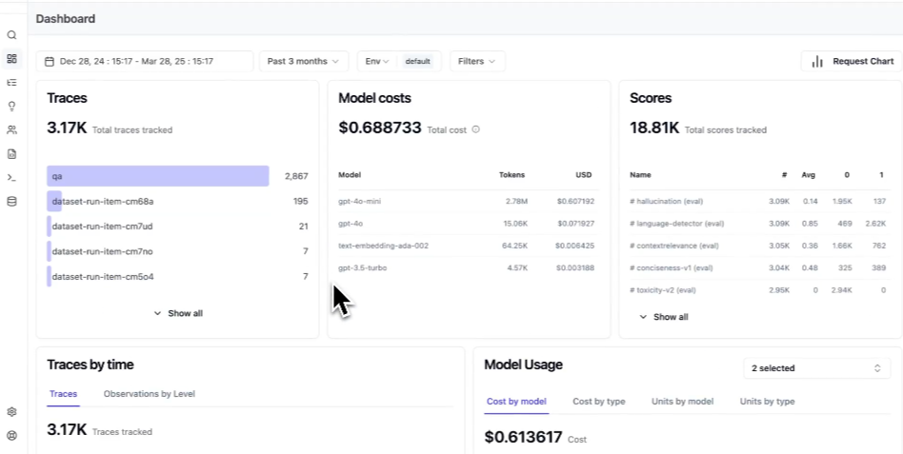Open Tracing list icon in sidebar
The height and width of the screenshot is (454, 903).
point(11,83)
